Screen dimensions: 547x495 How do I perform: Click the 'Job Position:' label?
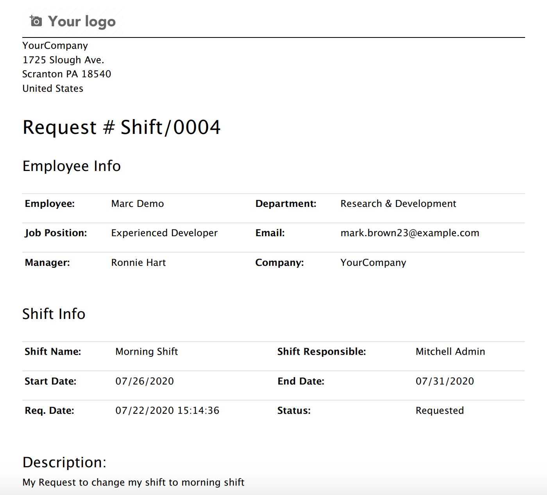coord(56,233)
